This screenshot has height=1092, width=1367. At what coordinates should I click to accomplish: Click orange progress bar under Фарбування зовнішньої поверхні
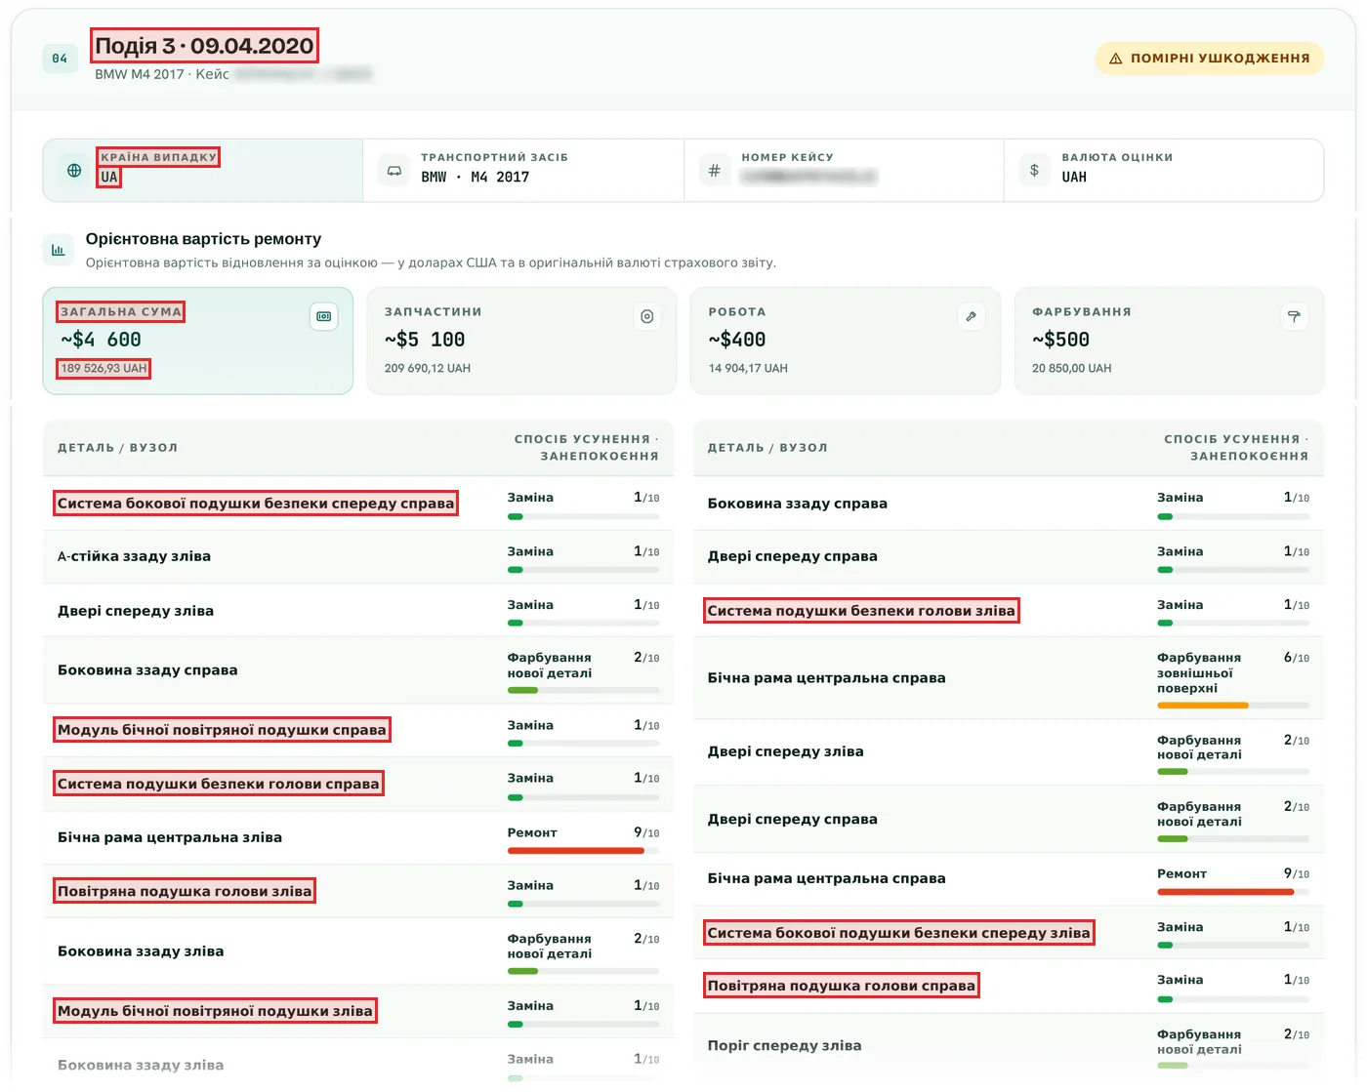tap(1203, 706)
